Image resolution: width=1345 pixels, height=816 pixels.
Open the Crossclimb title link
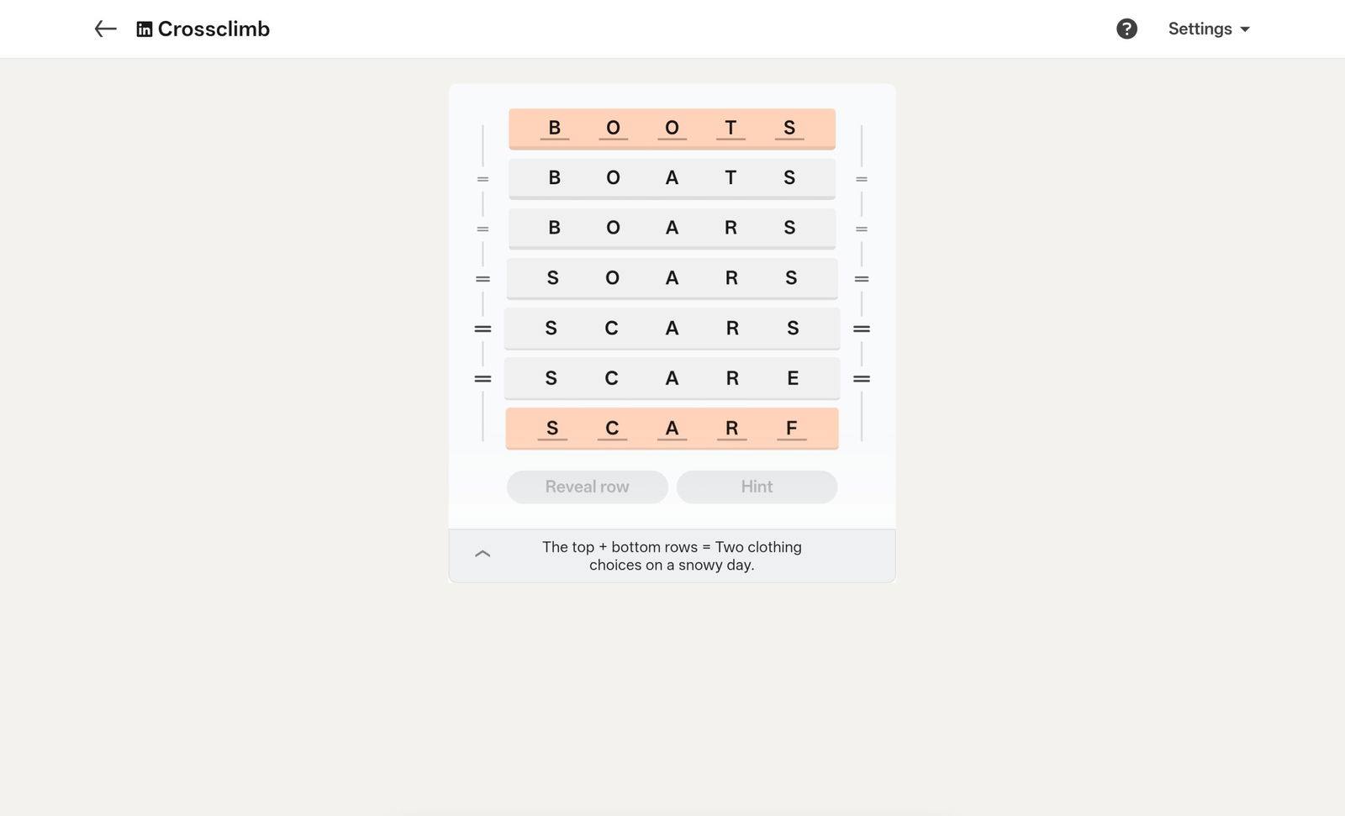click(x=214, y=29)
